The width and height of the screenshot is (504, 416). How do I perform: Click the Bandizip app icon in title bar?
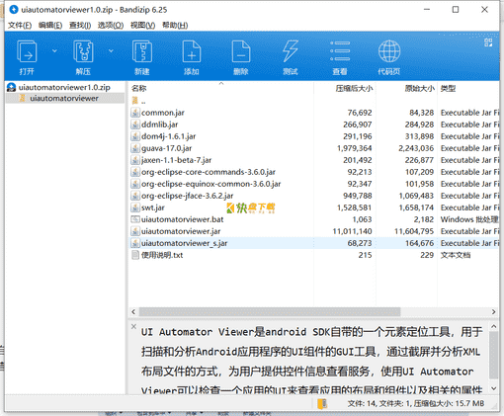pos(14,10)
